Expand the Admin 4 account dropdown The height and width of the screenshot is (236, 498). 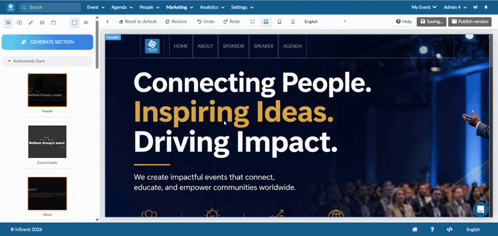coord(455,7)
